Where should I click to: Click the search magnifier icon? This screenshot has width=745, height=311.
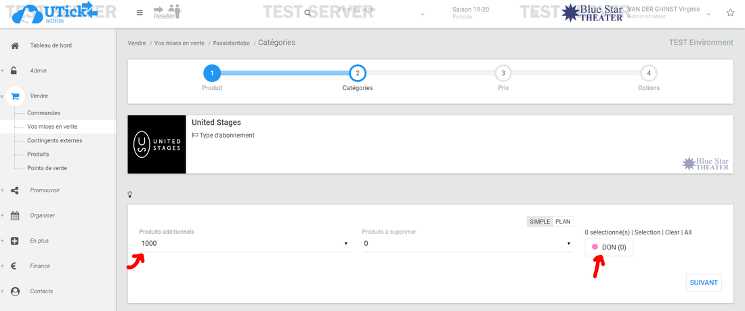click(307, 13)
